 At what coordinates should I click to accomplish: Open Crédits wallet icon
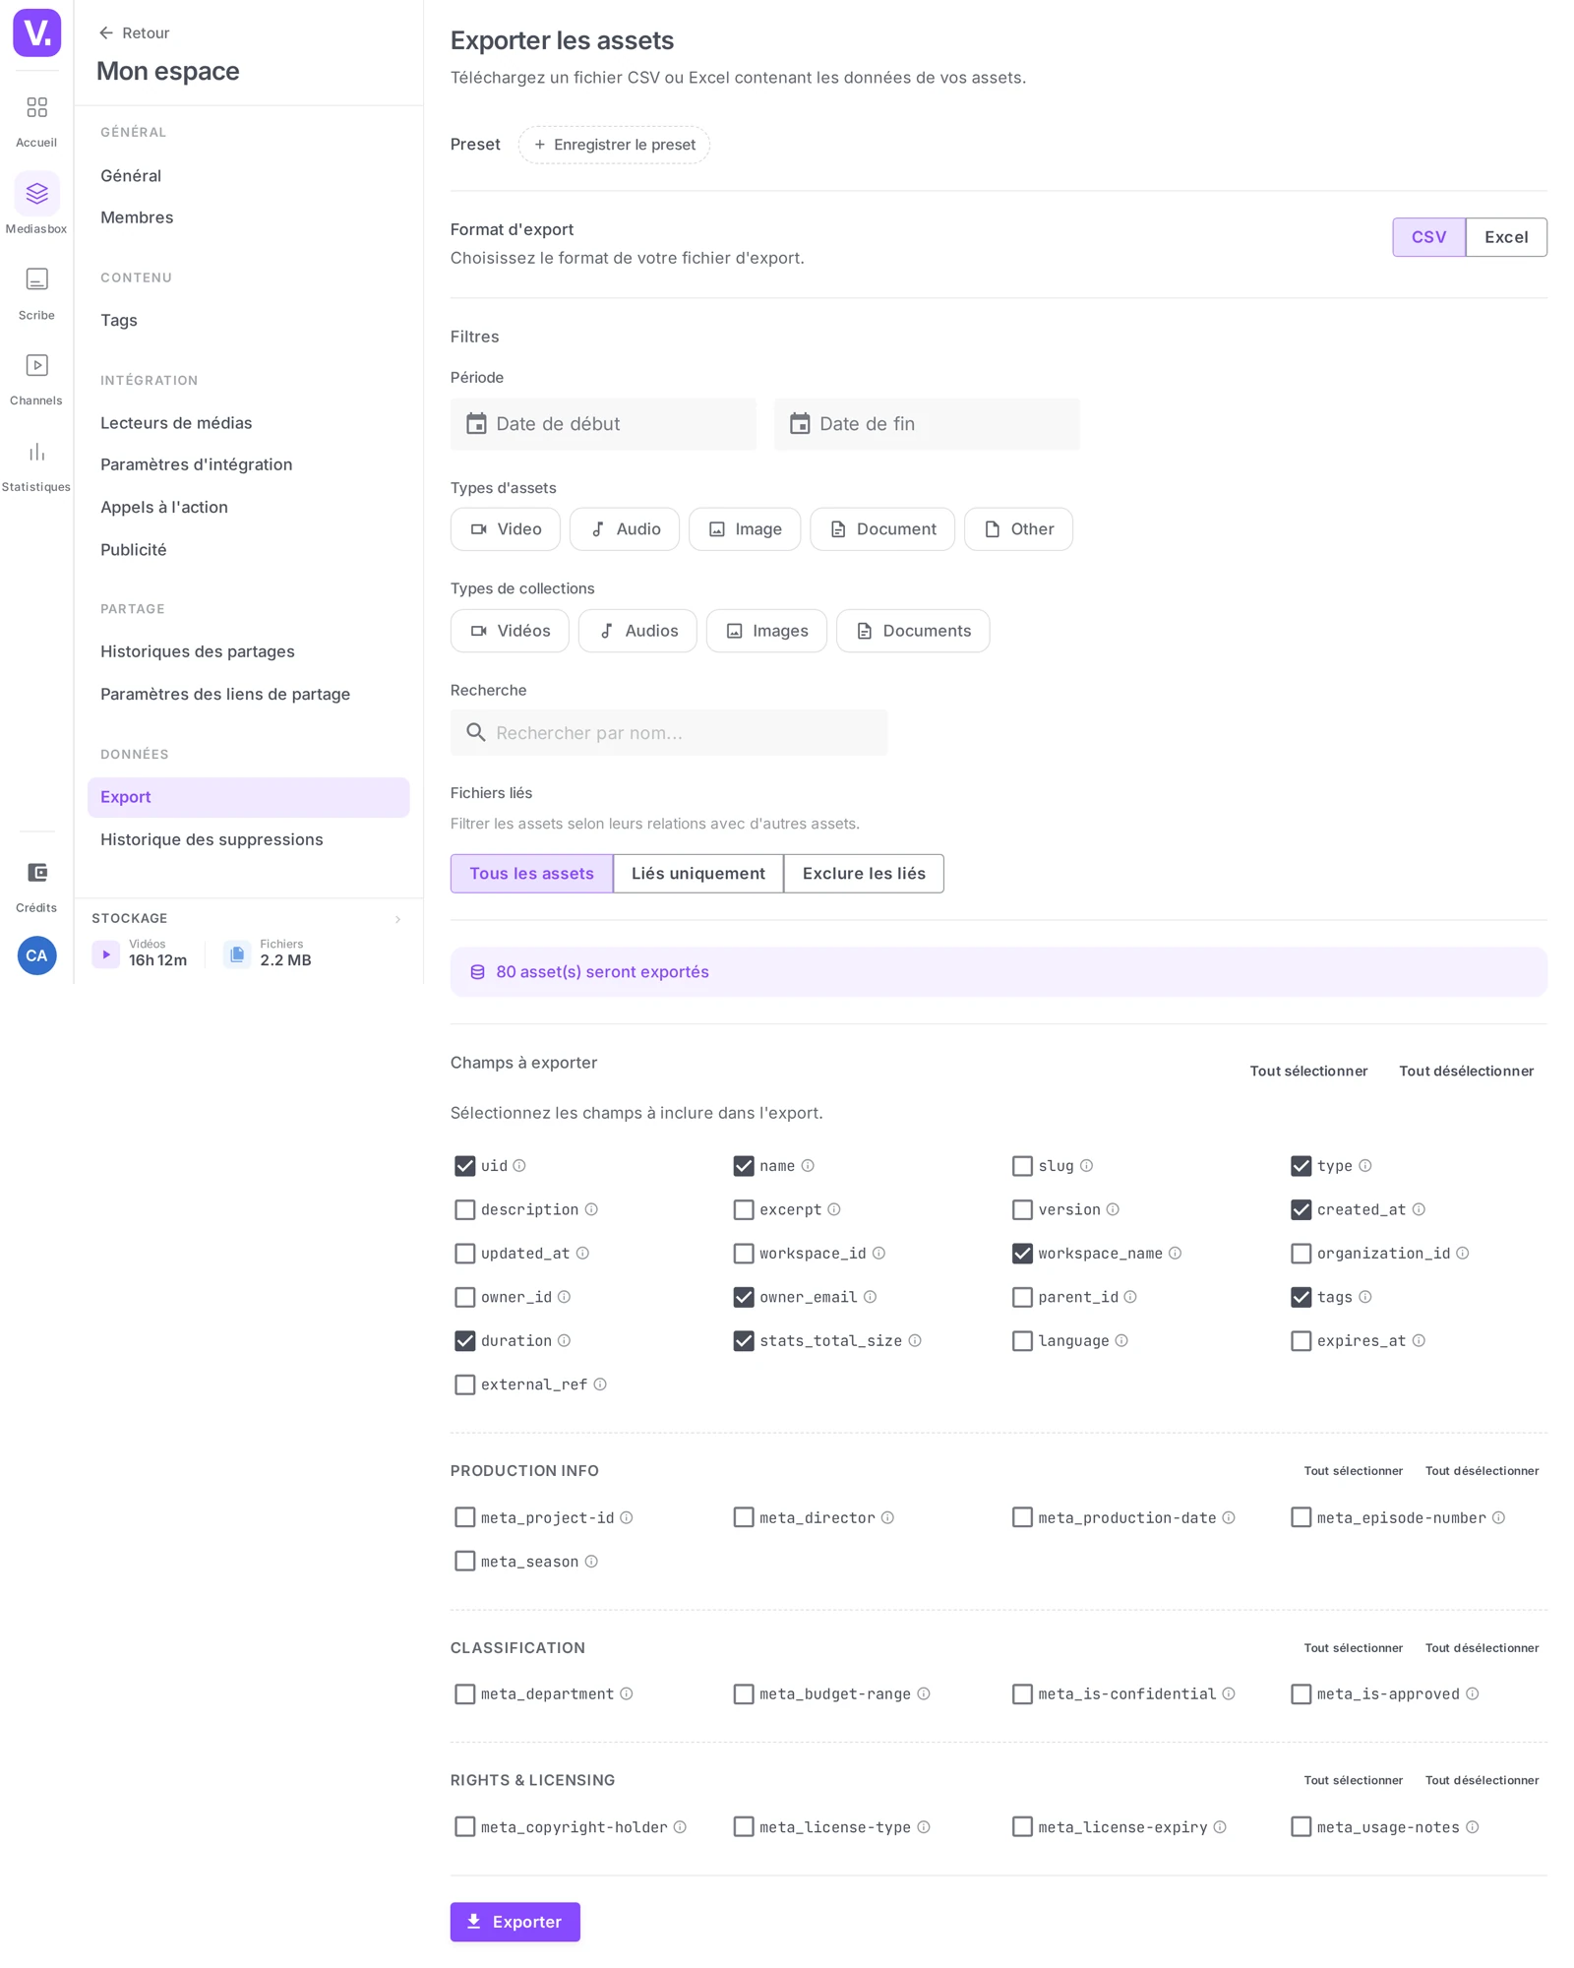[x=36, y=873]
